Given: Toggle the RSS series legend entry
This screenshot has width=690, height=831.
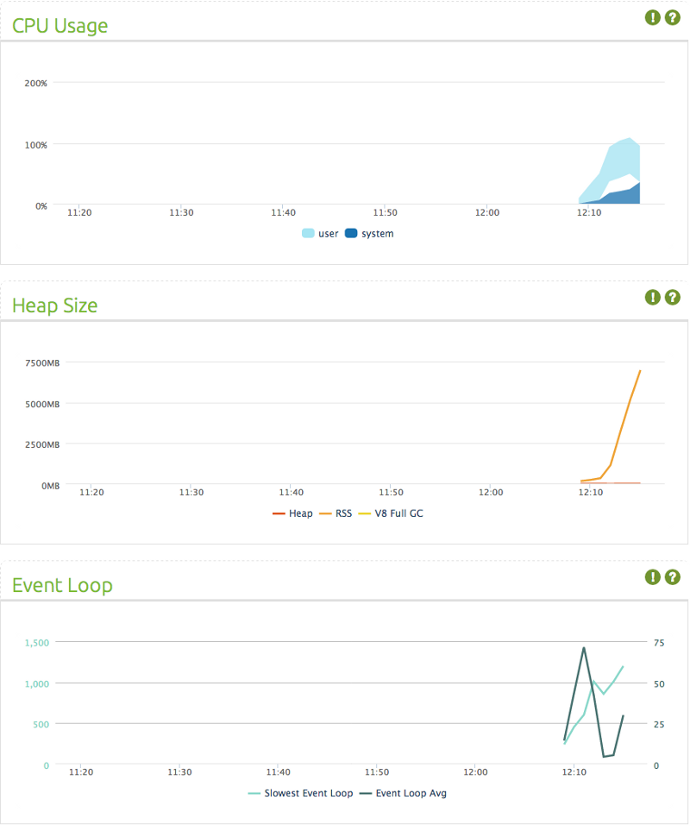Looking at the screenshot, I should [336, 513].
